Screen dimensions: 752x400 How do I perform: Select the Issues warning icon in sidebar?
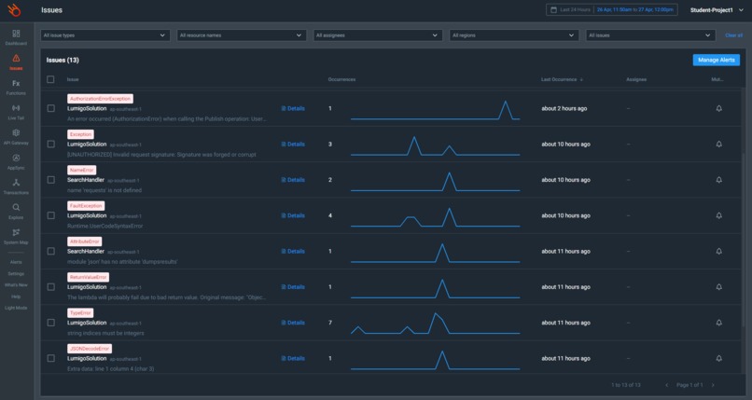(16, 58)
